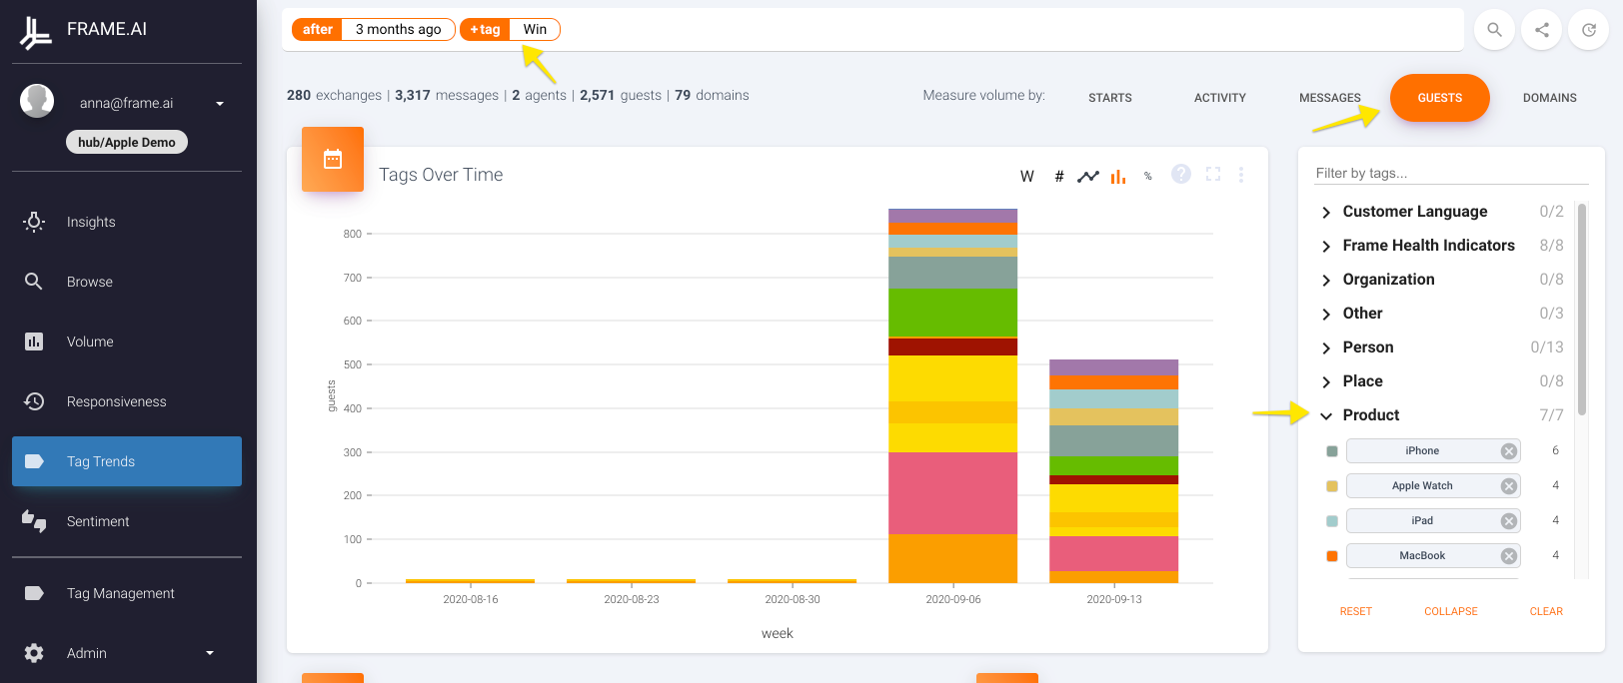Image resolution: width=1623 pixels, height=683 pixels.
Task: Click the refresh icon in top bar
Action: pos(1589,30)
